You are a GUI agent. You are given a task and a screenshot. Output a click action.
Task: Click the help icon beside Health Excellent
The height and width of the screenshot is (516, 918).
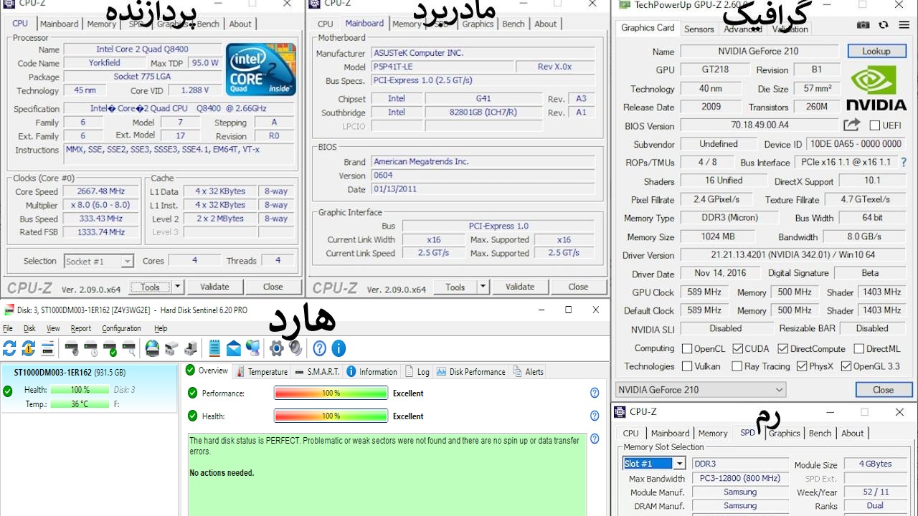pyautogui.click(x=595, y=416)
